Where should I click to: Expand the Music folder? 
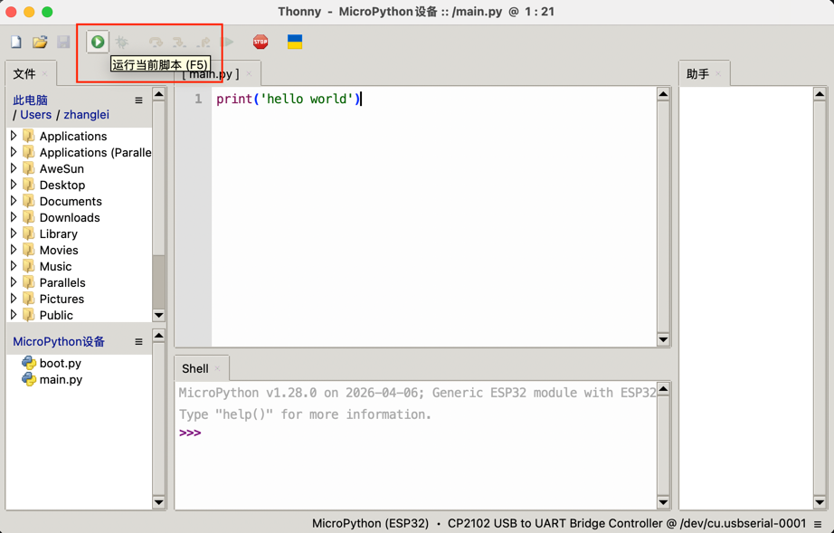tap(14, 266)
